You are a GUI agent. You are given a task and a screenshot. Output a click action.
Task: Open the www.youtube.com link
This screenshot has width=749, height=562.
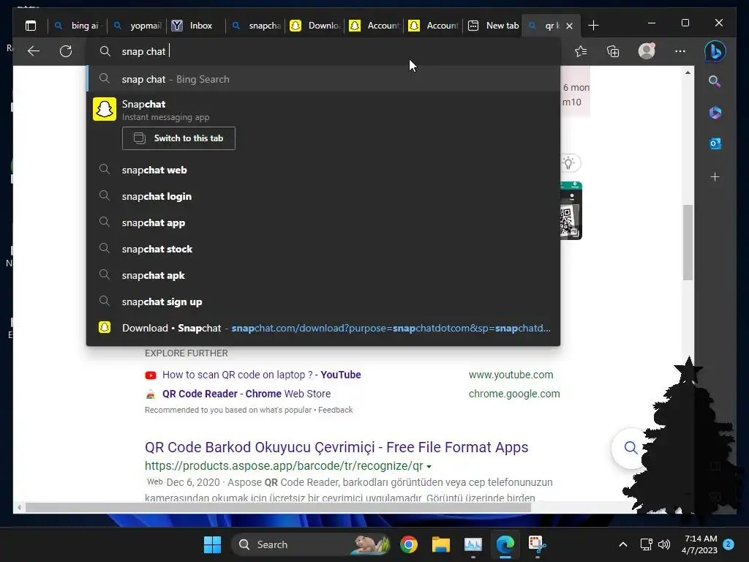point(511,375)
